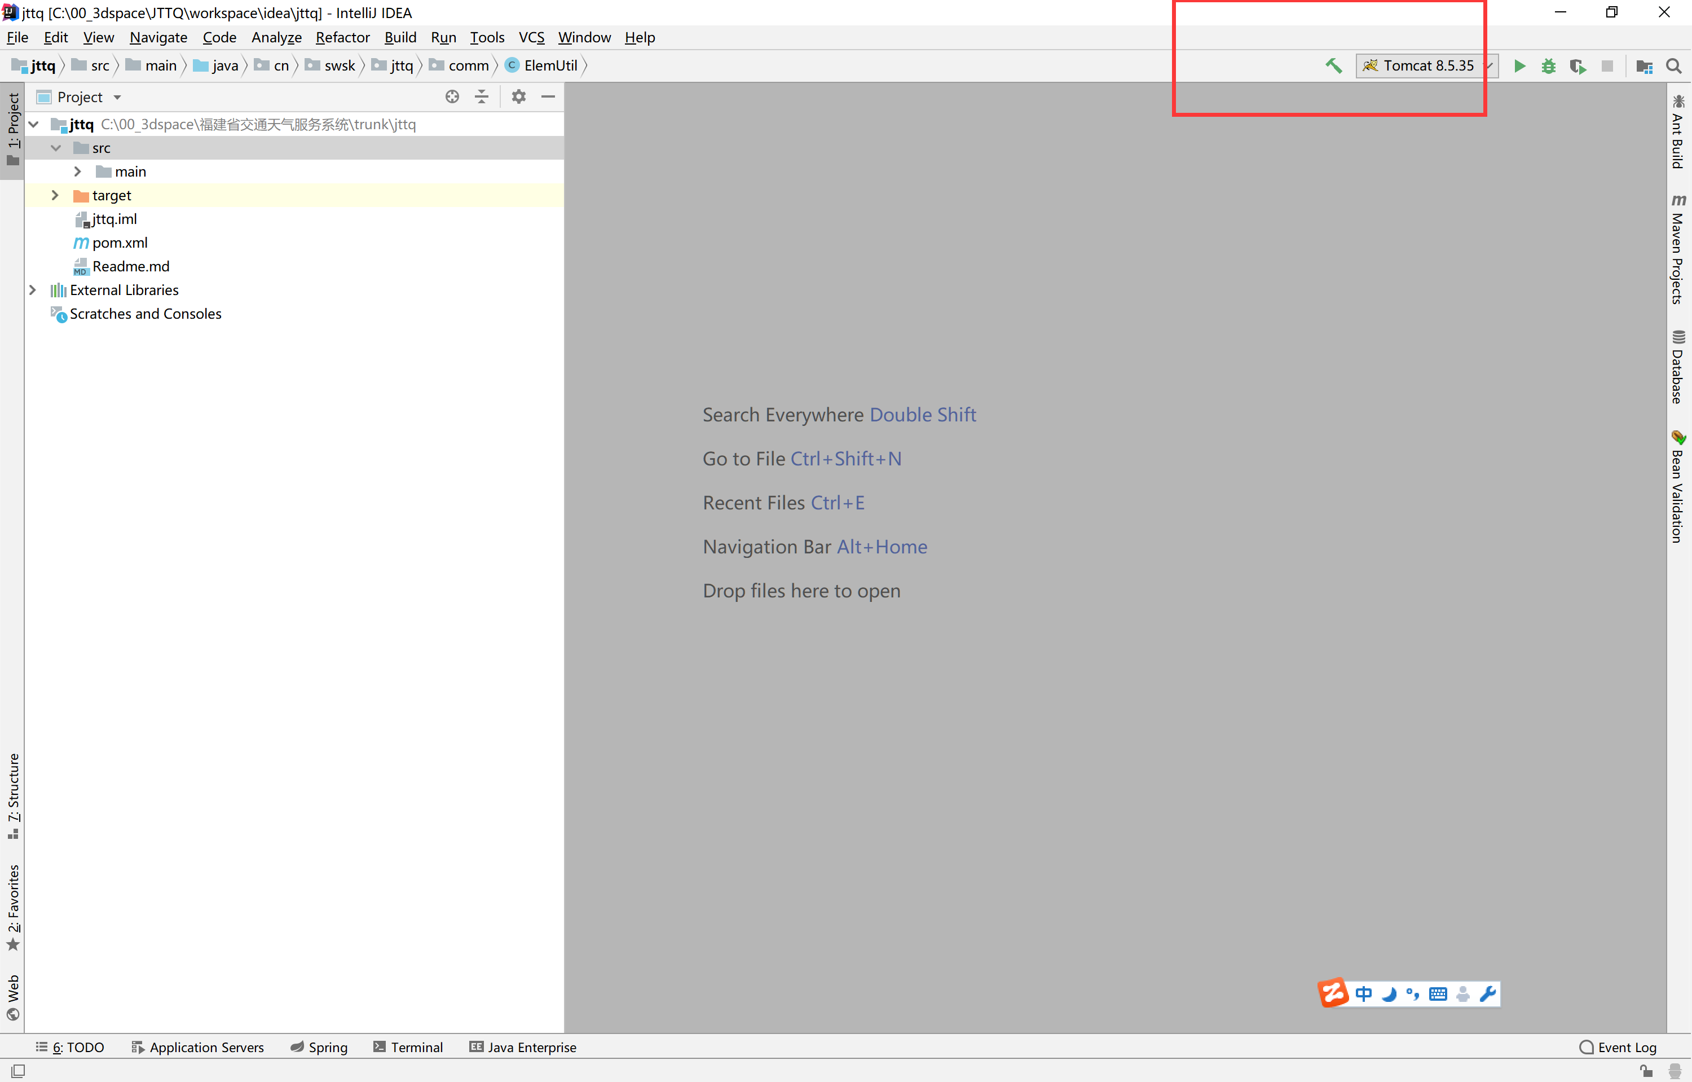Image resolution: width=1692 pixels, height=1082 pixels.
Task: Toggle the Maven Projects side panel
Action: click(1678, 249)
